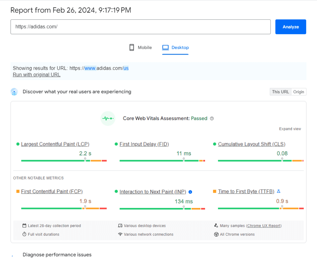The height and width of the screenshot is (260, 317).
Task: Open the Largest Contentful Paint link
Action: click(x=55, y=144)
